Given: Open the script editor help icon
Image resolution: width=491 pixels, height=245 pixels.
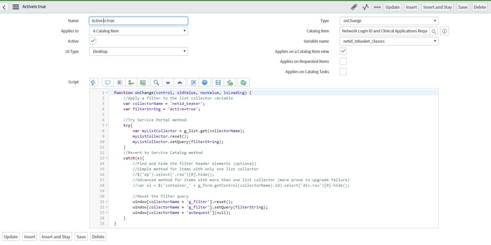Looking at the screenshot, I should click(x=205, y=82).
